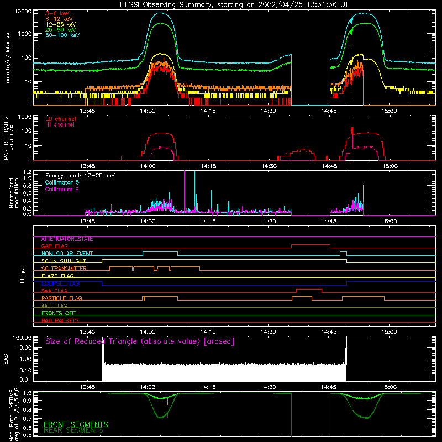Click the Normalized modulation axis label
This screenshot has width=442, height=442.
14,193
